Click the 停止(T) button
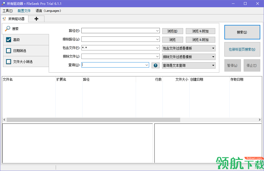The height and width of the screenshot is (171, 264). [252, 65]
